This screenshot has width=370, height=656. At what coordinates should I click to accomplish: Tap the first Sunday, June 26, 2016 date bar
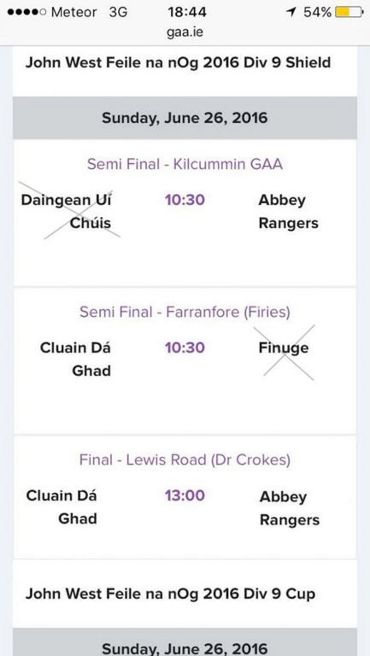point(185,118)
